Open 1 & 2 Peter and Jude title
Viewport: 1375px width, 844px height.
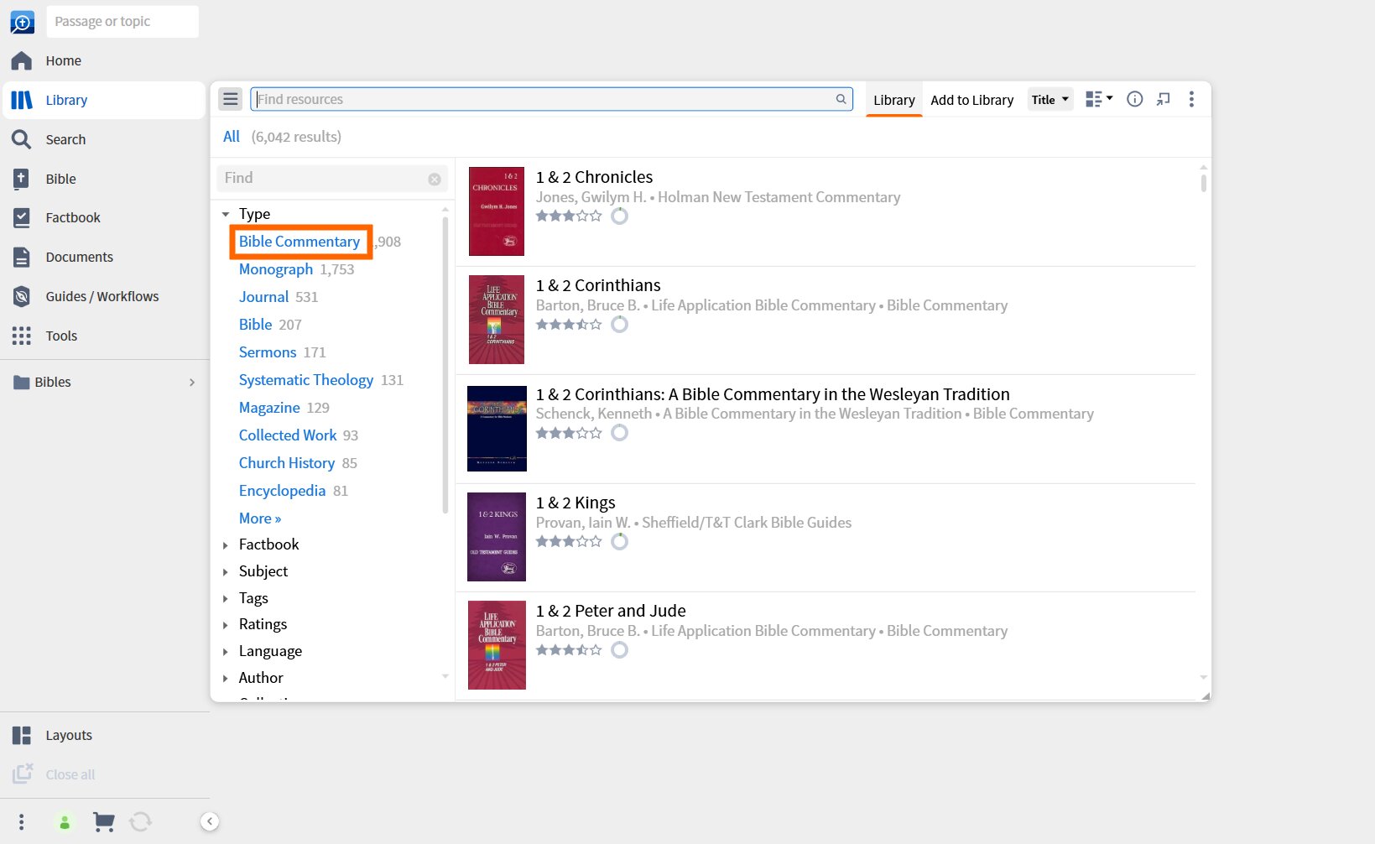pos(611,611)
